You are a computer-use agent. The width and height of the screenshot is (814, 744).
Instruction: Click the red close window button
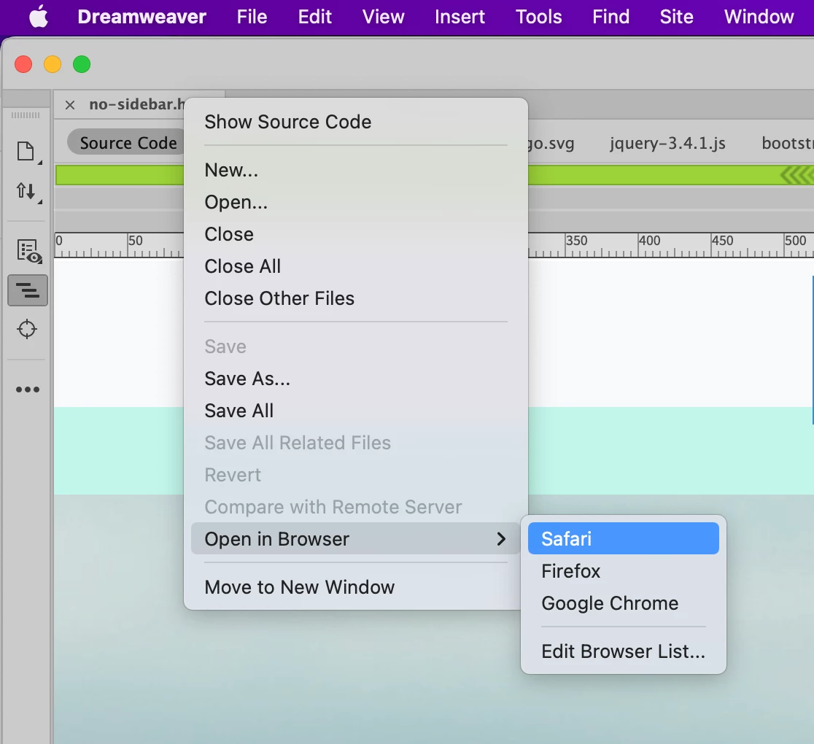[23, 64]
